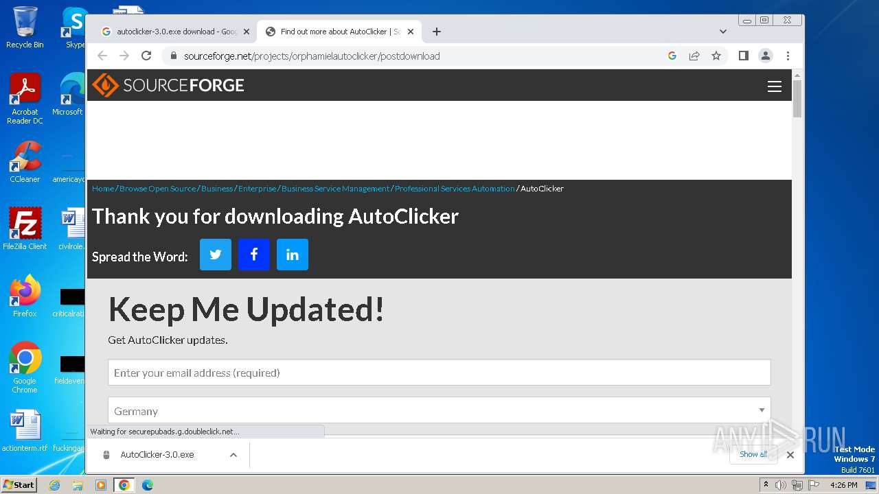Screen dimensions: 879x494
Task: Open Windows Media Player from taskbar
Action: (101, 485)
